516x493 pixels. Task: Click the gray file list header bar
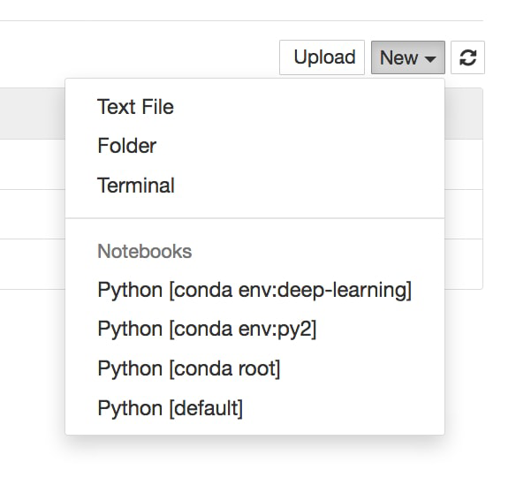[x=32, y=114]
